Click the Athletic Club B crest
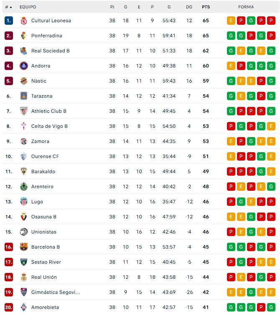 point(23,111)
